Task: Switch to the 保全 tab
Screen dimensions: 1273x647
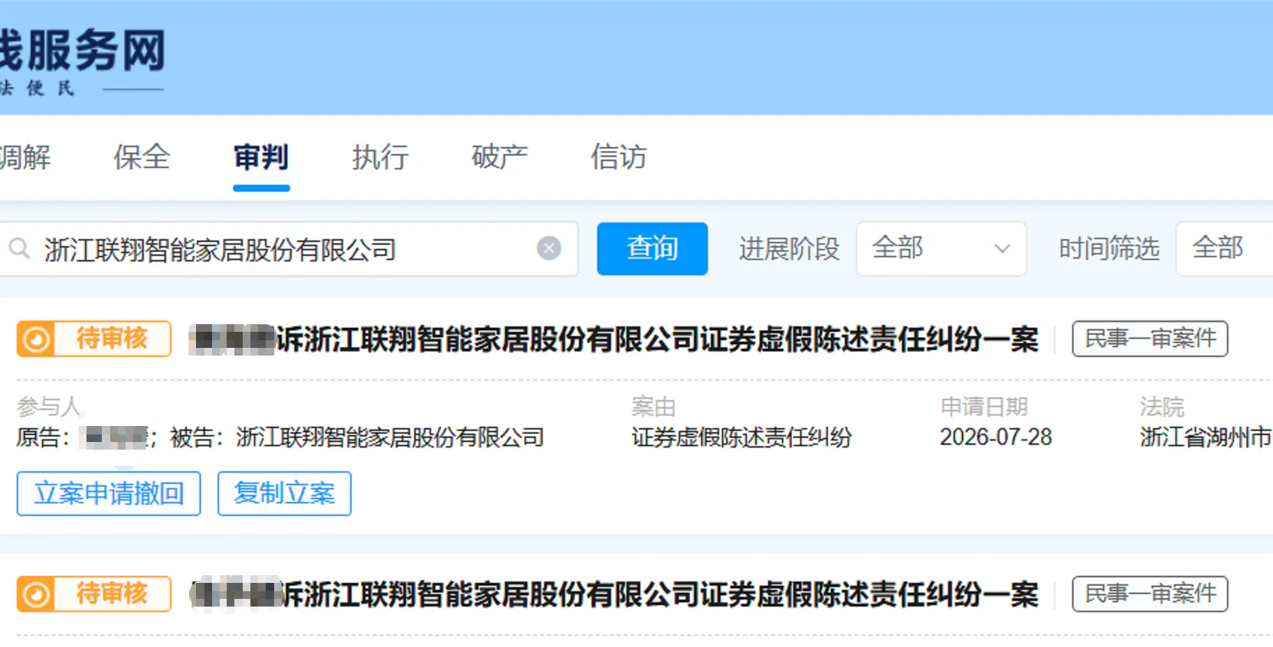Action: pos(142,157)
